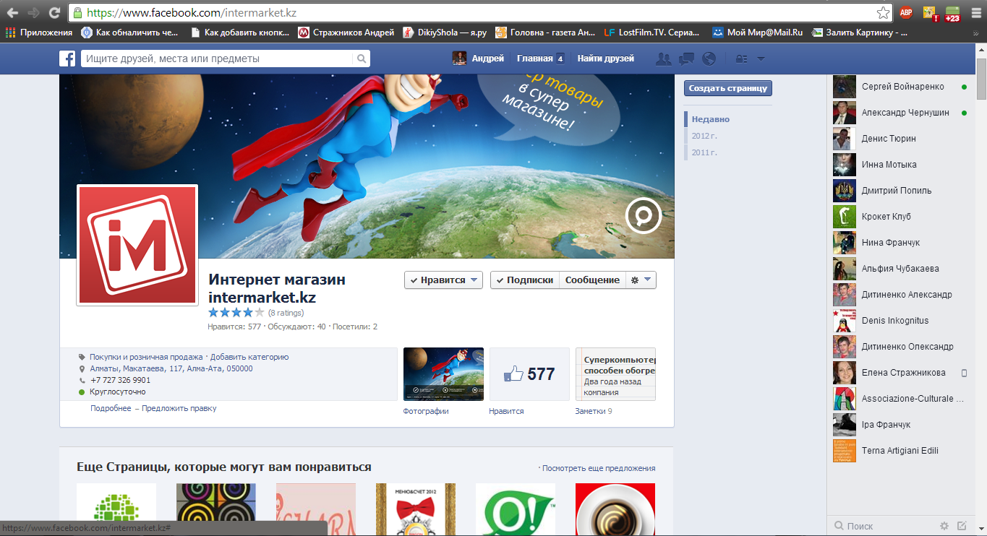Screen dimensions: 987x536
Task: Click the page scrollbar thumb
Action: pos(981,79)
